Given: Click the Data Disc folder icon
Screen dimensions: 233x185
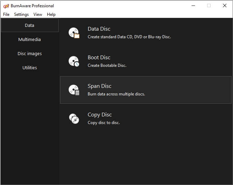Looking at the screenshot, I should pyautogui.click(x=74, y=33).
